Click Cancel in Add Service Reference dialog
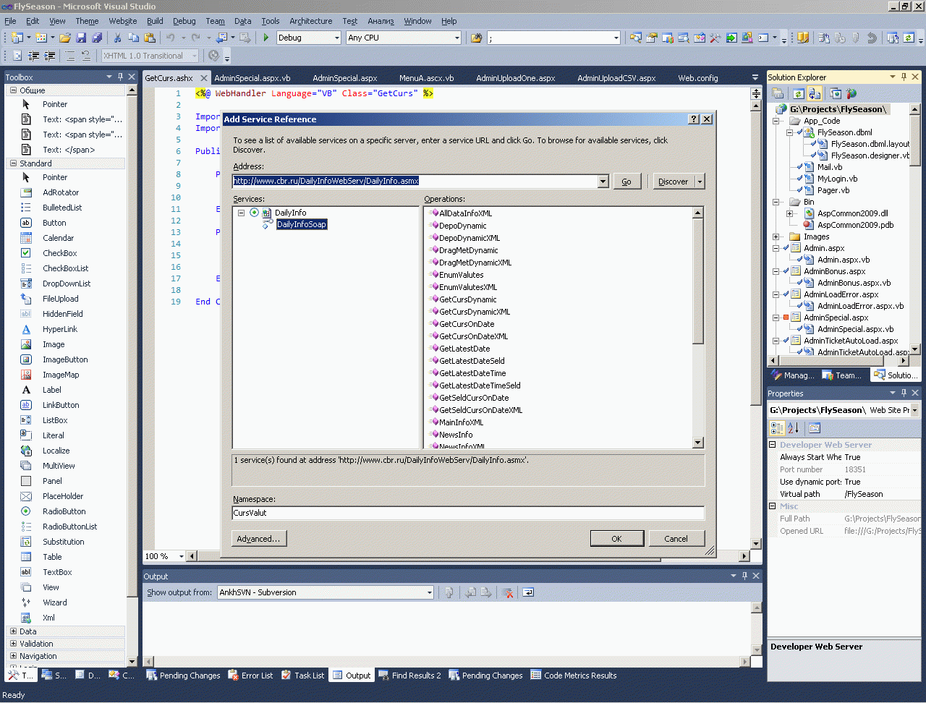Image resolution: width=926 pixels, height=703 pixels. tap(676, 538)
